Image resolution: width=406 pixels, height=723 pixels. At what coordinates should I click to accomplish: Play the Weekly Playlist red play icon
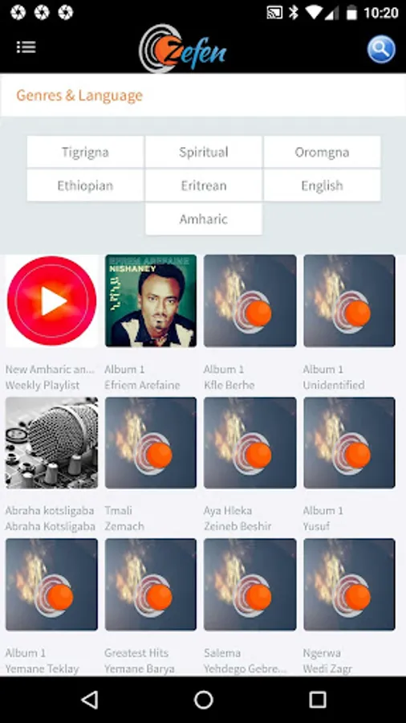pos(51,300)
